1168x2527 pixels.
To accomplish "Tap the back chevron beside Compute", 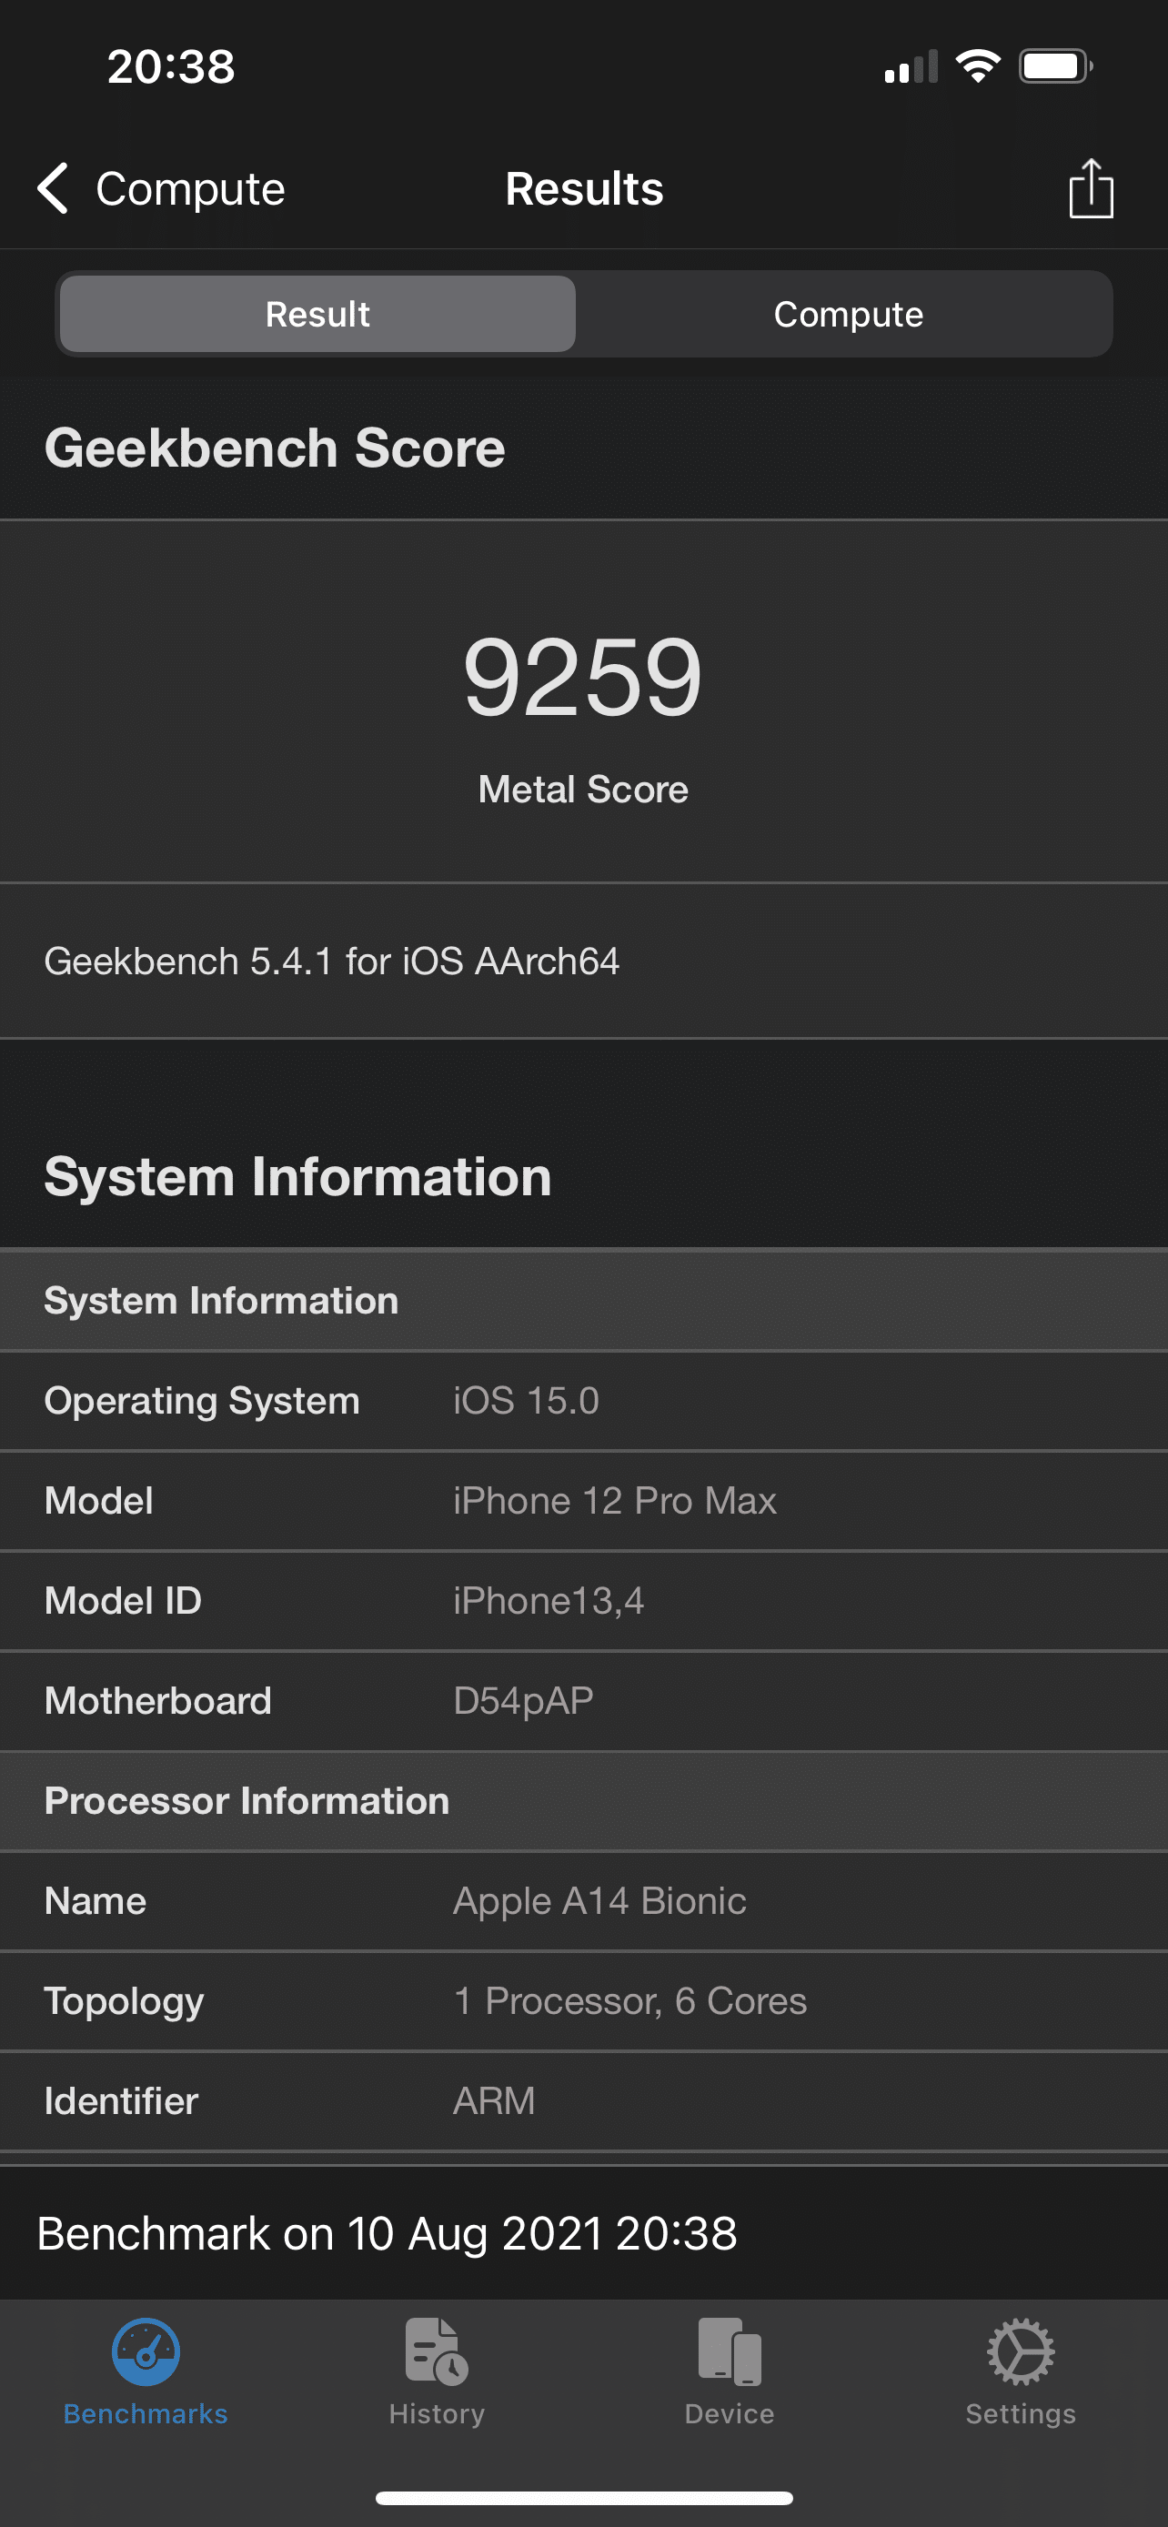I will 53,188.
